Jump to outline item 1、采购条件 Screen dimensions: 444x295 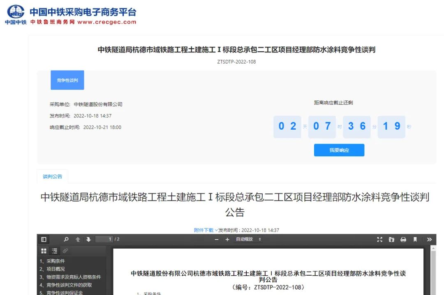tap(52, 261)
